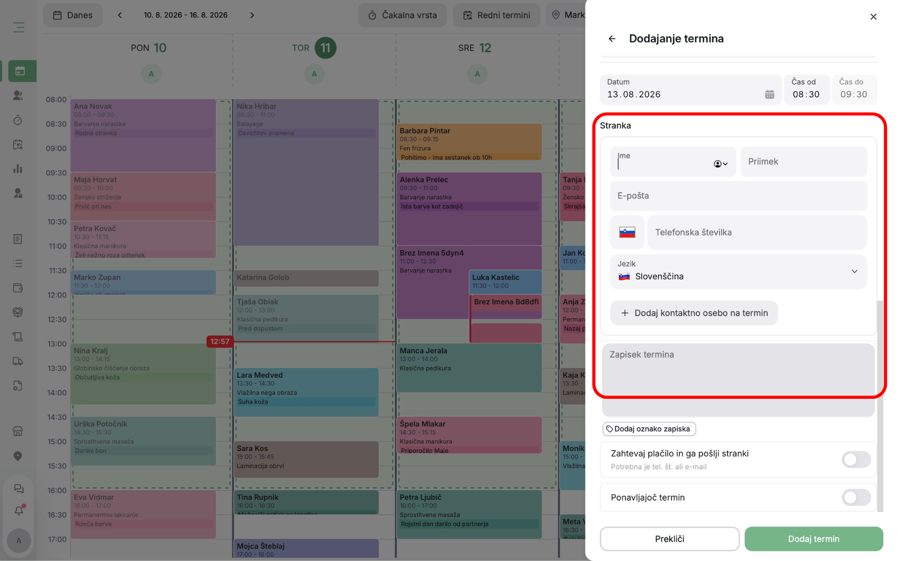Open Lara Medved appointment
Viewport: 898px width, 561px height.
tap(306, 392)
